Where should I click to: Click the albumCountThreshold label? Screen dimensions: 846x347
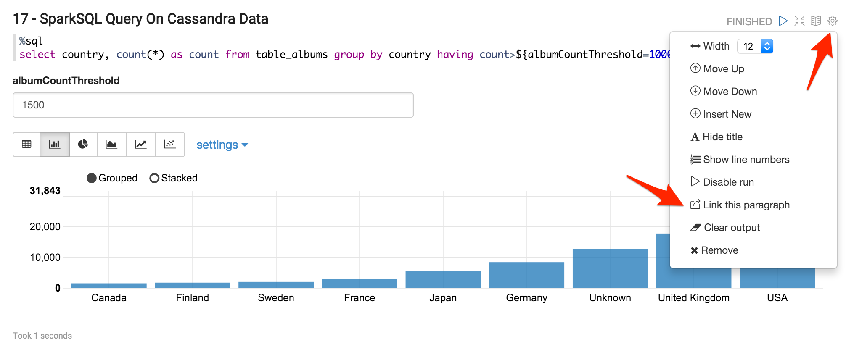(x=66, y=81)
